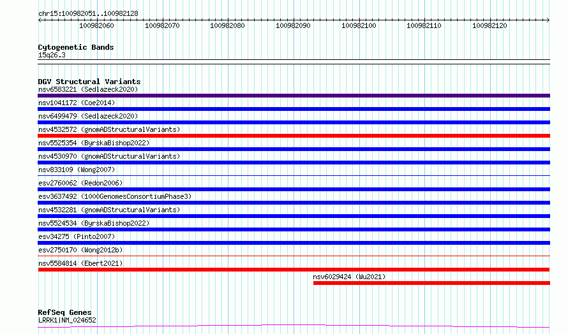
Task: Click ruler position 100982110
Action: pos(424,25)
